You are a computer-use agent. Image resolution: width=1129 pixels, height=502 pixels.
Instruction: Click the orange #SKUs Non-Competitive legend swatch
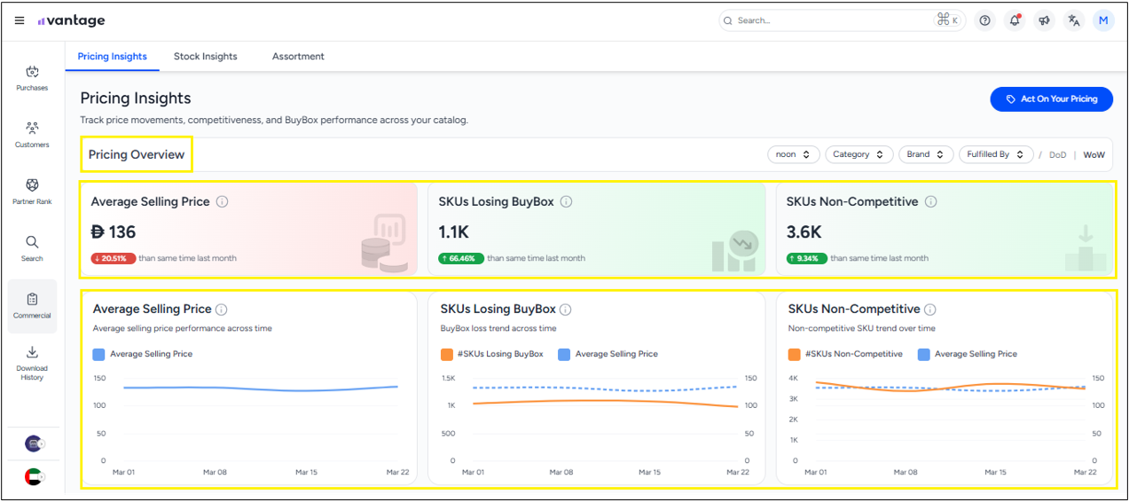[x=795, y=354]
